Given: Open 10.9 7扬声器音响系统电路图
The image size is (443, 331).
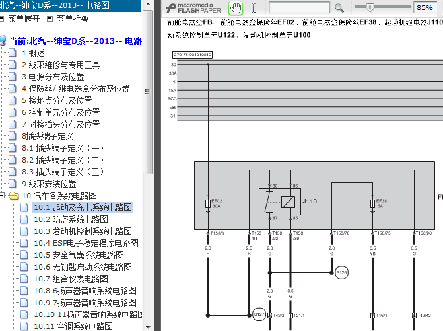Looking at the screenshot, I should click(85, 303).
